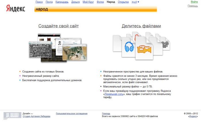The height and width of the screenshot is (134, 201).
Task: Click Войти to sign in
Action: (x=194, y=2)
